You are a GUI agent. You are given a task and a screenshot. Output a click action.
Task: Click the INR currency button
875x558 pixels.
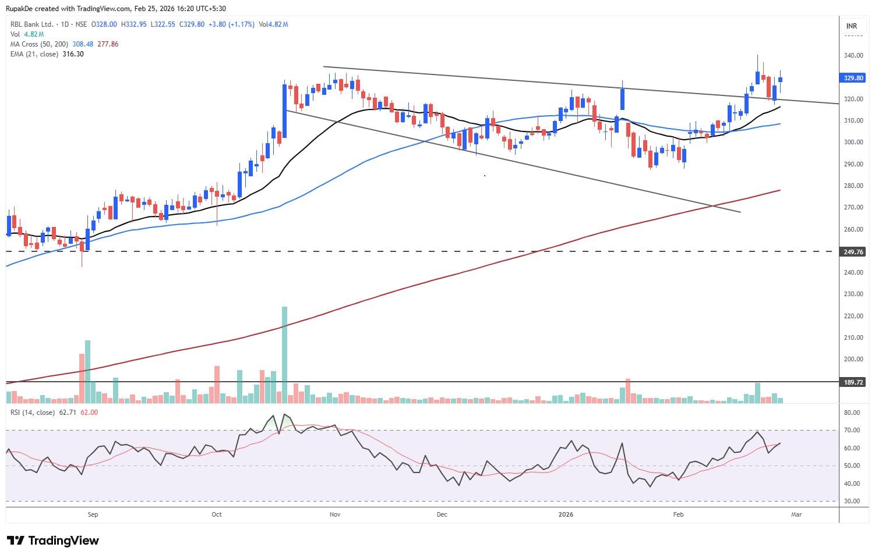point(852,26)
